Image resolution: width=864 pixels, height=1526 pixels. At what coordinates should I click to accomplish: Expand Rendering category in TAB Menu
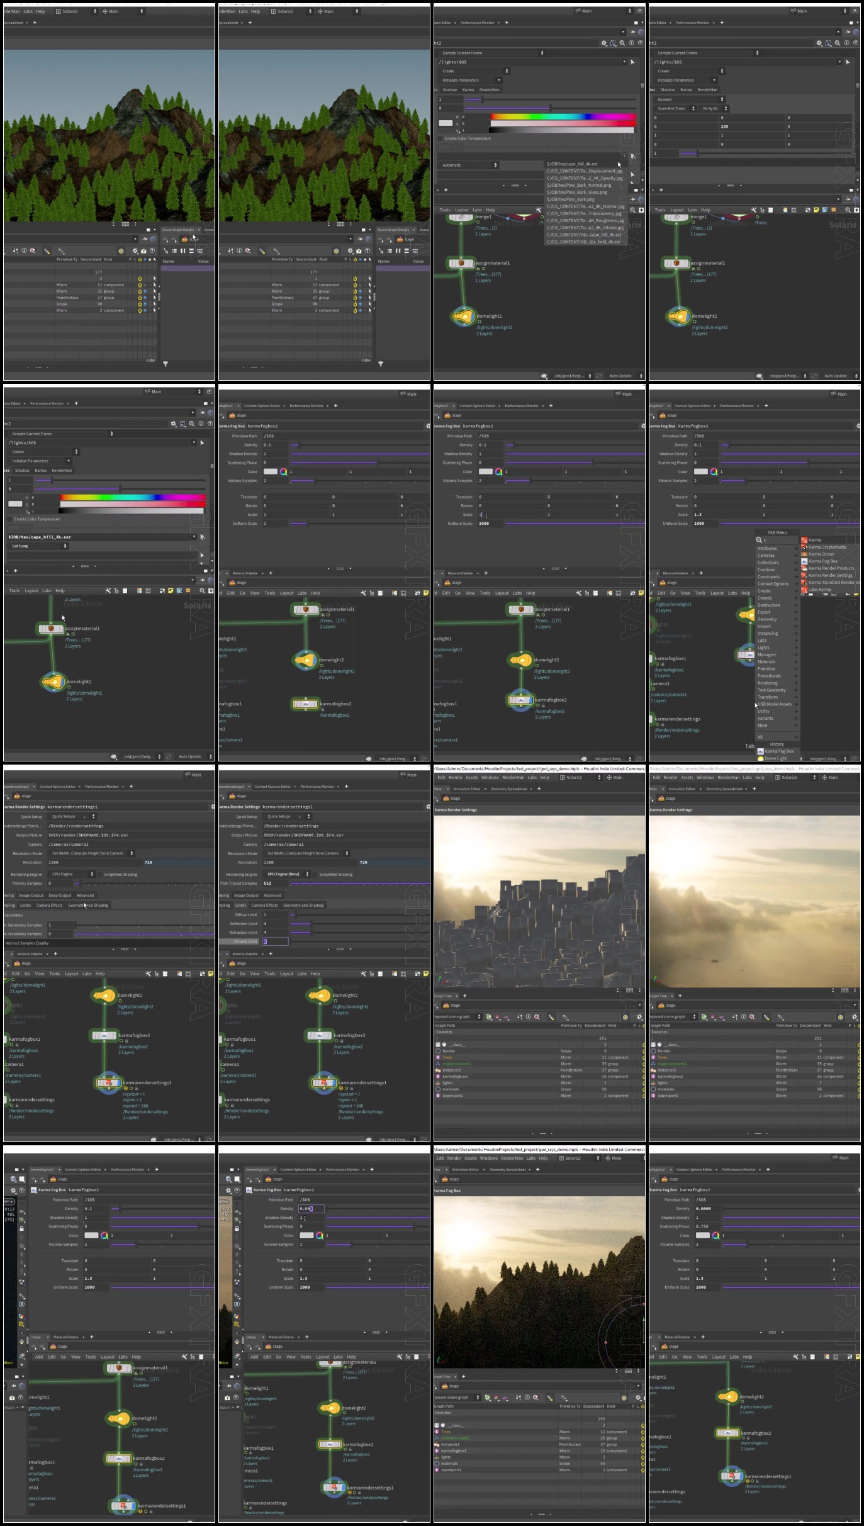pos(777,683)
